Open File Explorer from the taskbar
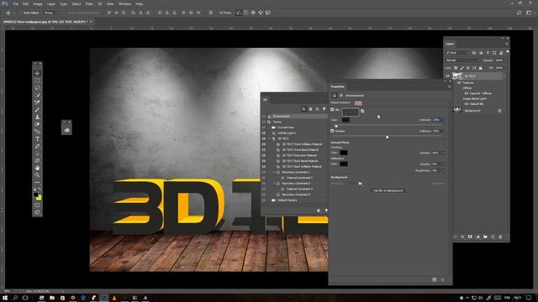Screen dimensions: 538x302 point(52,298)
